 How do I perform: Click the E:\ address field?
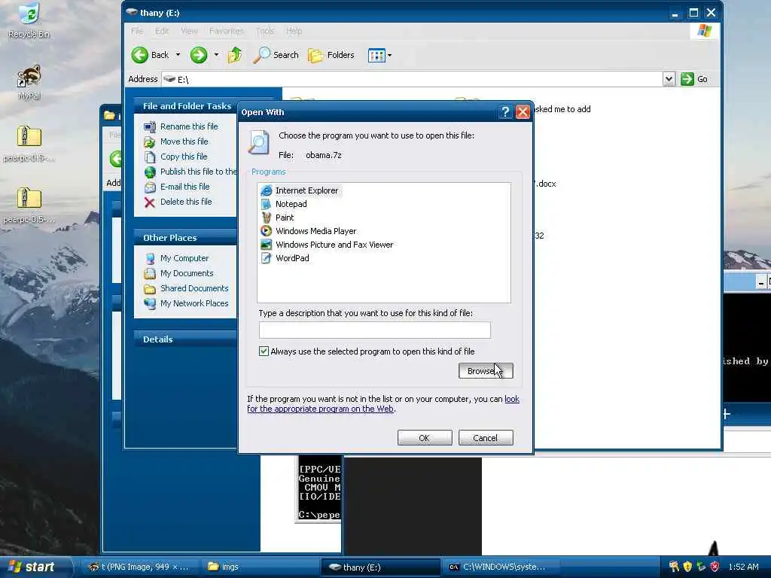[x=412, y=79]
